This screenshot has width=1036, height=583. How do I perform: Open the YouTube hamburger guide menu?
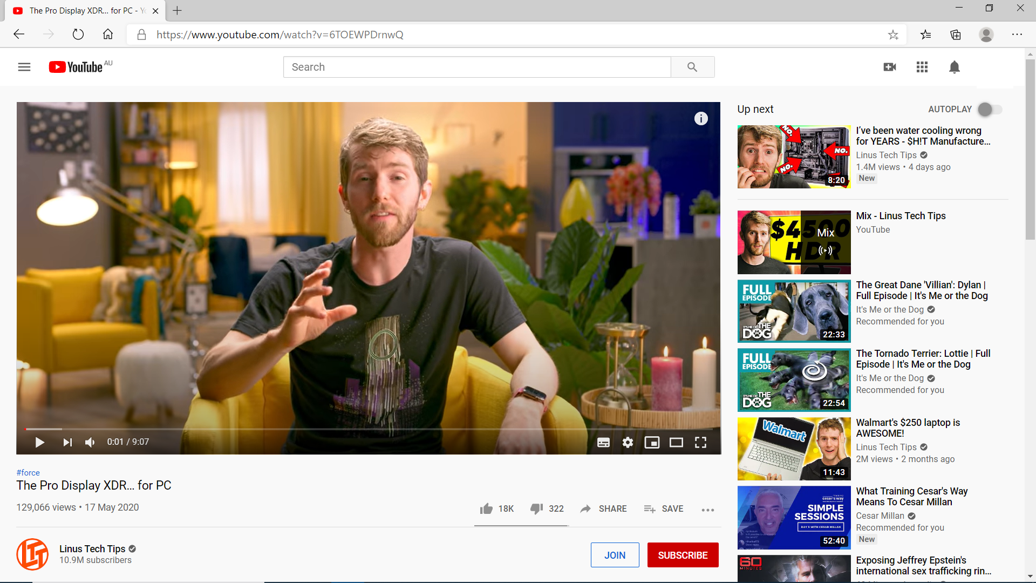click(24, 67)
